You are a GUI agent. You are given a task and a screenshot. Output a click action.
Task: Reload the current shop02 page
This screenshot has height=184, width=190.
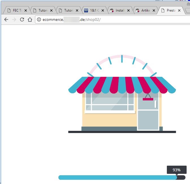coord(22,19)
